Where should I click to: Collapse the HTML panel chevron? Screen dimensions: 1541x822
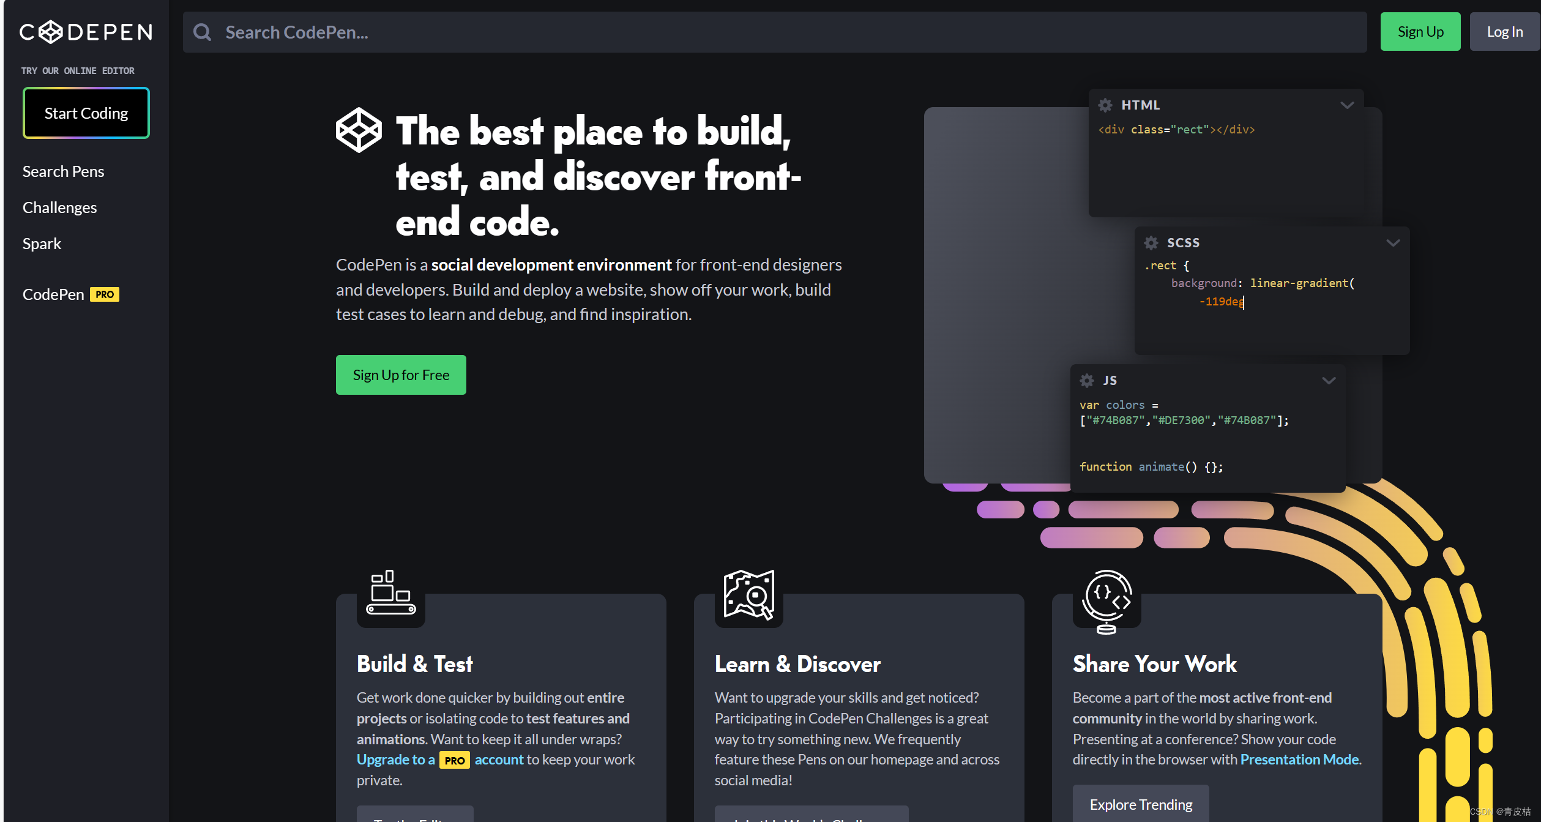point(1346,105)
